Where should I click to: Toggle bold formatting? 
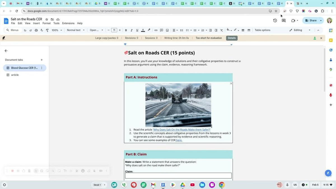pyautogui.click(x=126, y=30)
